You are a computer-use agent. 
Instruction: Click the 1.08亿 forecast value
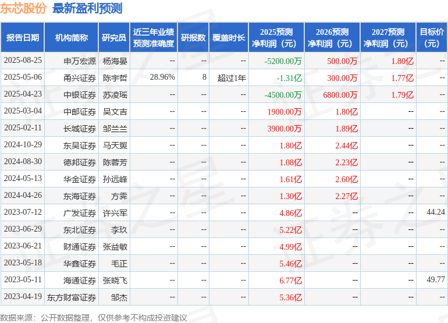pos(290,162)
